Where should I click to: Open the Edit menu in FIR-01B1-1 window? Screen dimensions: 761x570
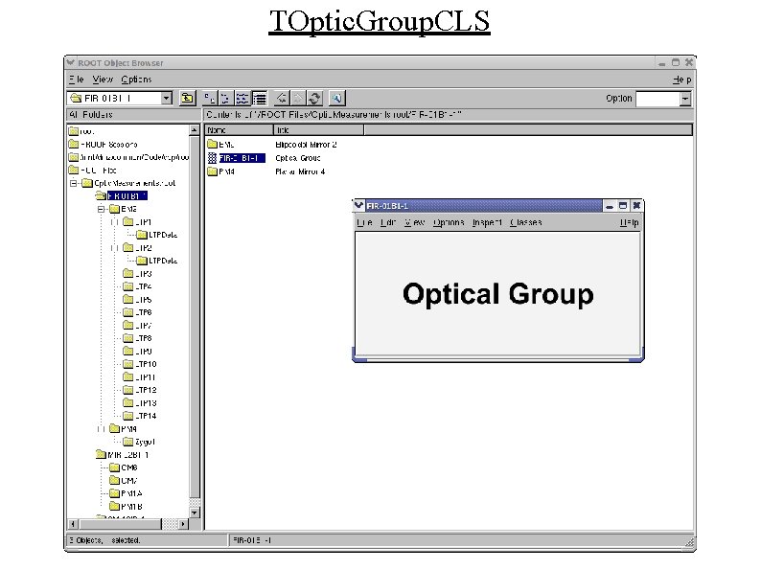[x=388, y=222]
